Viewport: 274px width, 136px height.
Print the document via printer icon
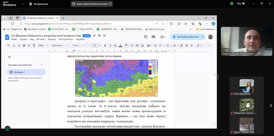coord(24,45)
